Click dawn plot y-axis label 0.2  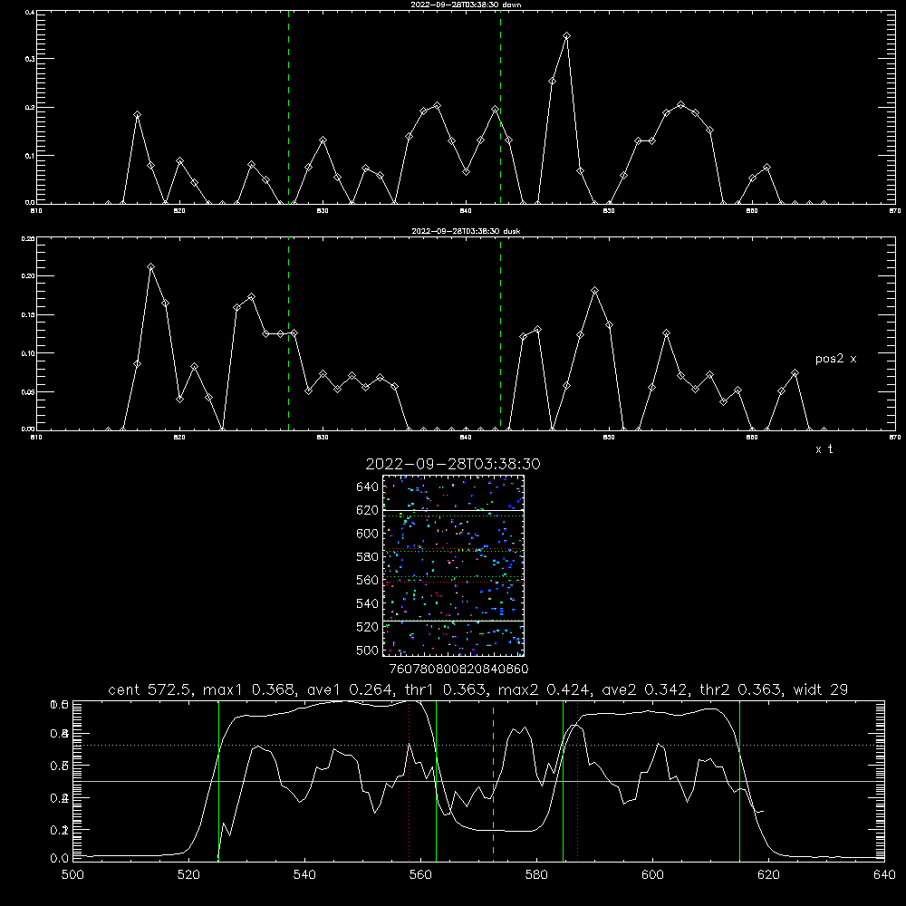29,108
